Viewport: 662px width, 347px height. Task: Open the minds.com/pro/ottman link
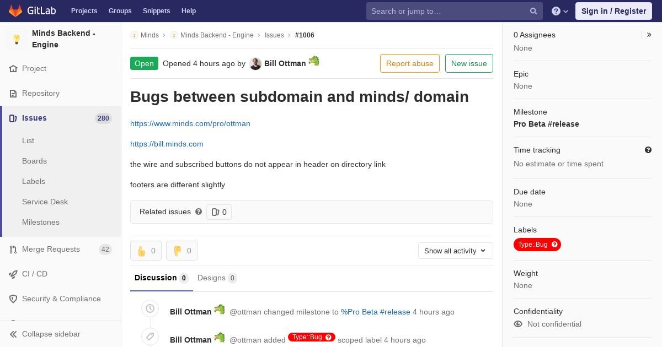[190, 123]
